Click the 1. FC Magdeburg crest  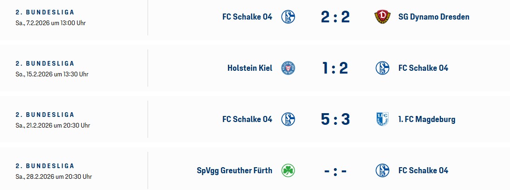[x=382, y=119]
